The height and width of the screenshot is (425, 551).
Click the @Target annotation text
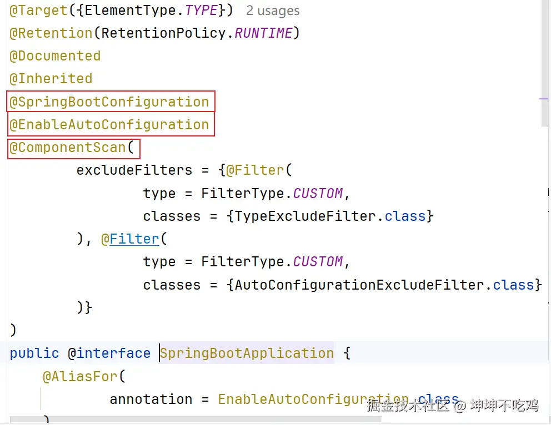38,11
